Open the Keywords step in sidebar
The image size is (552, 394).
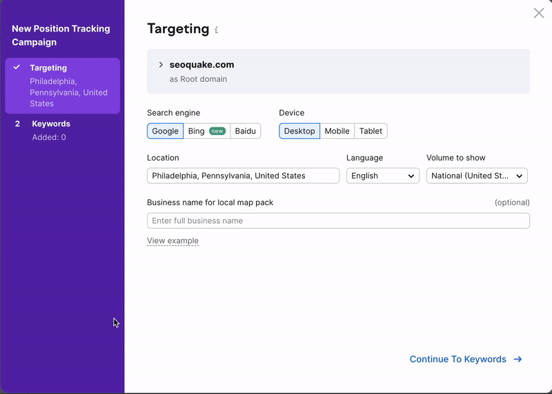coord(62,130)
